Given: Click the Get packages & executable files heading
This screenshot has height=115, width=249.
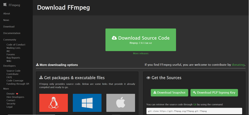Looking at the screenshot, I should (72, 78).
